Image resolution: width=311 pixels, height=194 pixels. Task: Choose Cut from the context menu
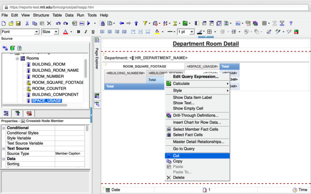176,156
